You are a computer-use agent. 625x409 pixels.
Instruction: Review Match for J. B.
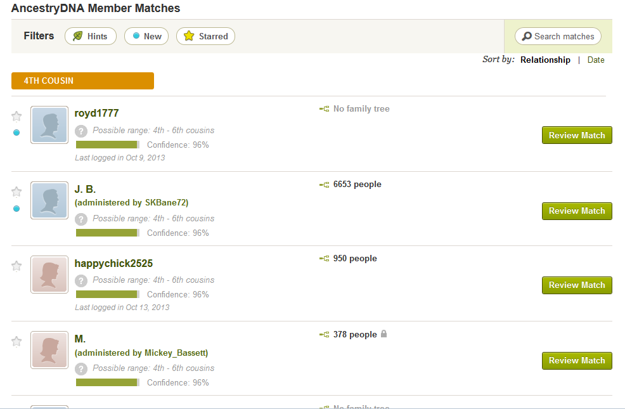point(577,211)
